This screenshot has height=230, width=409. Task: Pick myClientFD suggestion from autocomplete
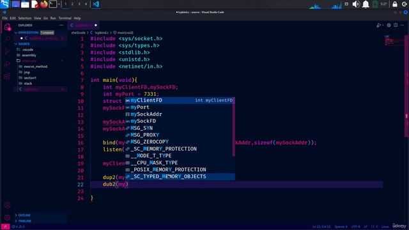tap(180, 100)
